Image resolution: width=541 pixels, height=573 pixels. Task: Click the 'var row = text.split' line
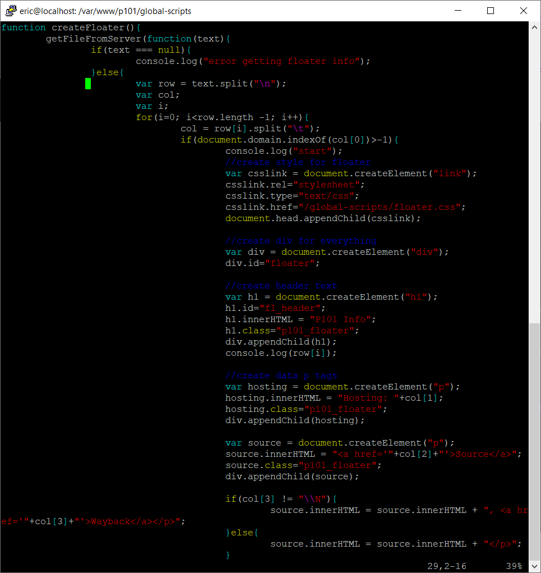click(x=211, y=84)
